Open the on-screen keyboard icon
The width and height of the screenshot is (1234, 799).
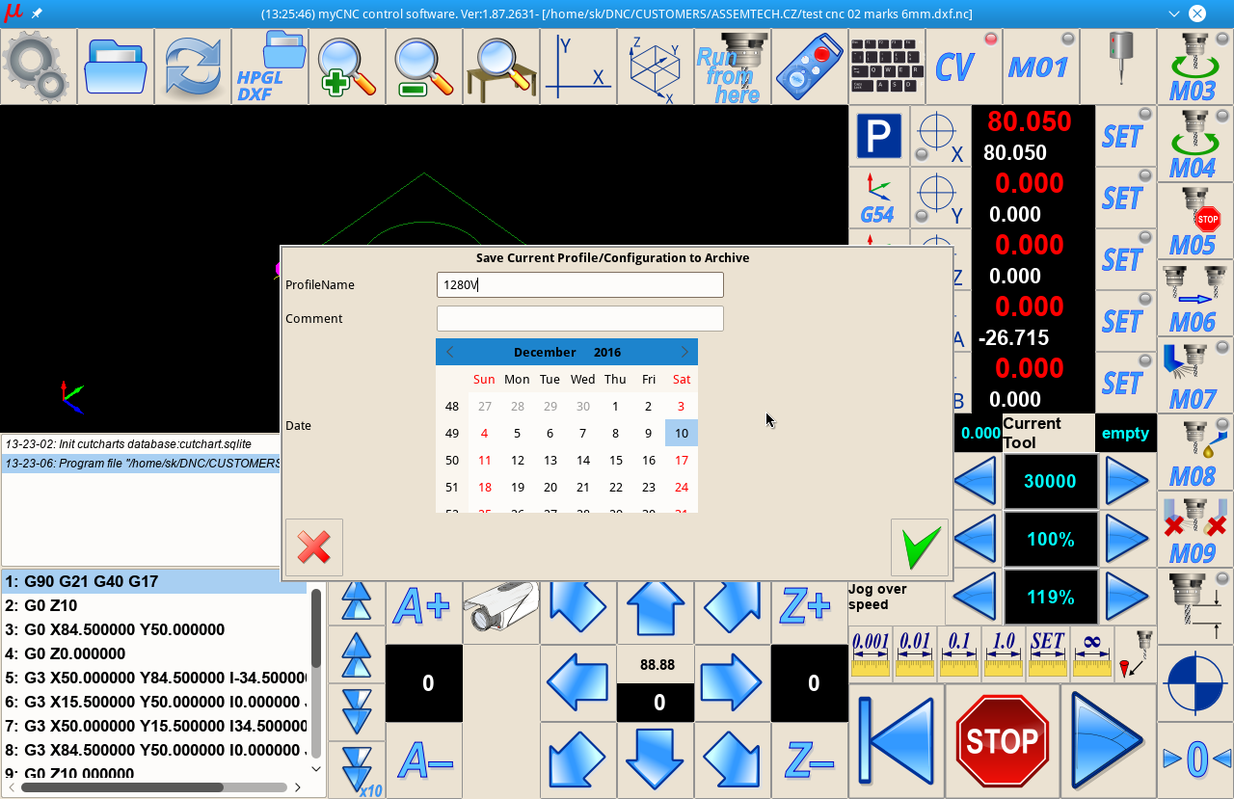[x=886, y=66]
